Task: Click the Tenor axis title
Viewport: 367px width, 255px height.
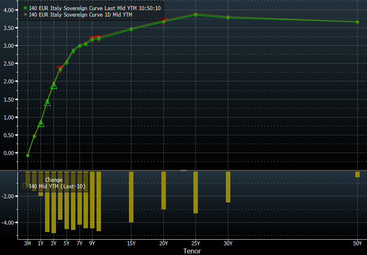Action: coord(192,251)
